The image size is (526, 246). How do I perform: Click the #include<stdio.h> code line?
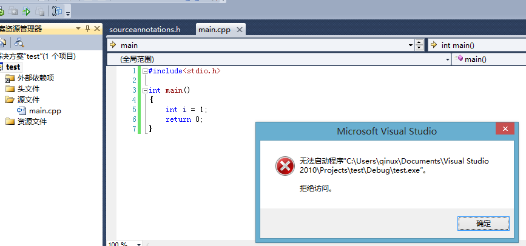[x=184, y=71]
